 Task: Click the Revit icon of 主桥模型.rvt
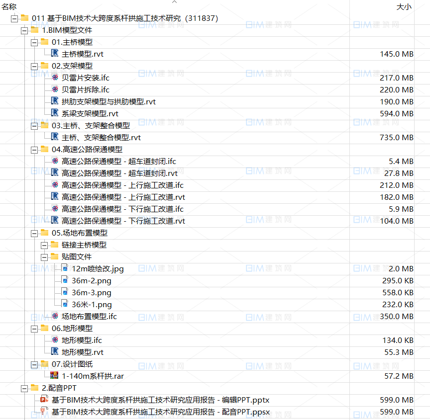[x=54, y=54]
